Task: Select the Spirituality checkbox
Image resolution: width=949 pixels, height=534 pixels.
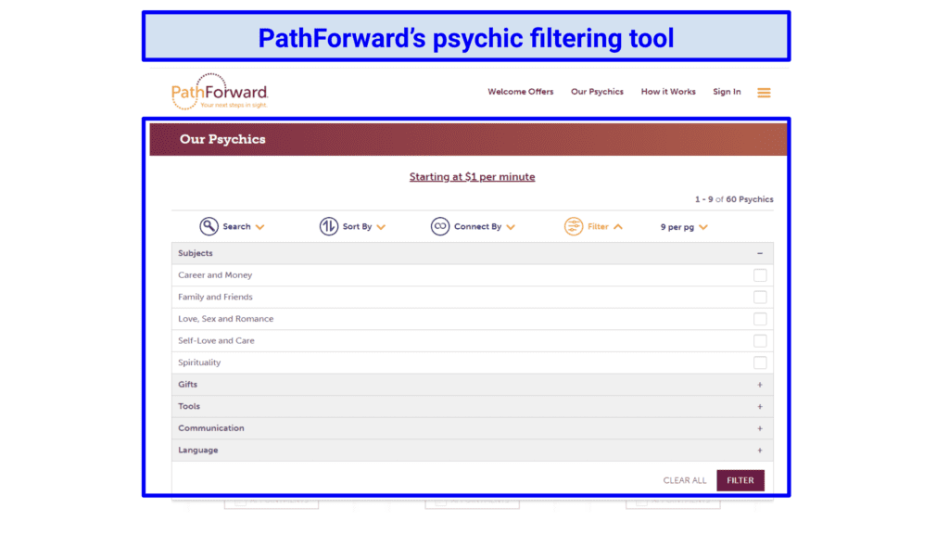Action: pyautogui.click(x=760, y=362)
